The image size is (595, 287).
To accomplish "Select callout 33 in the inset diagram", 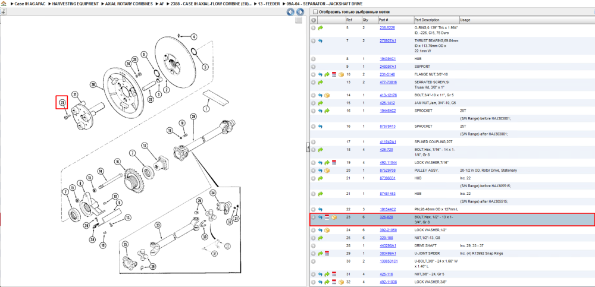I will click(158, 225).
